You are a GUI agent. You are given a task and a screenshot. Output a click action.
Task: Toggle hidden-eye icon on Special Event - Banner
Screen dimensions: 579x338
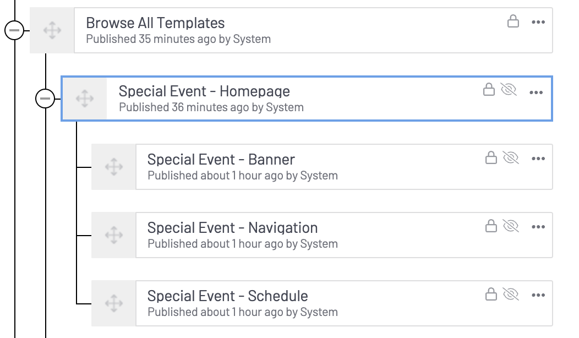click(x=511, y=159)
